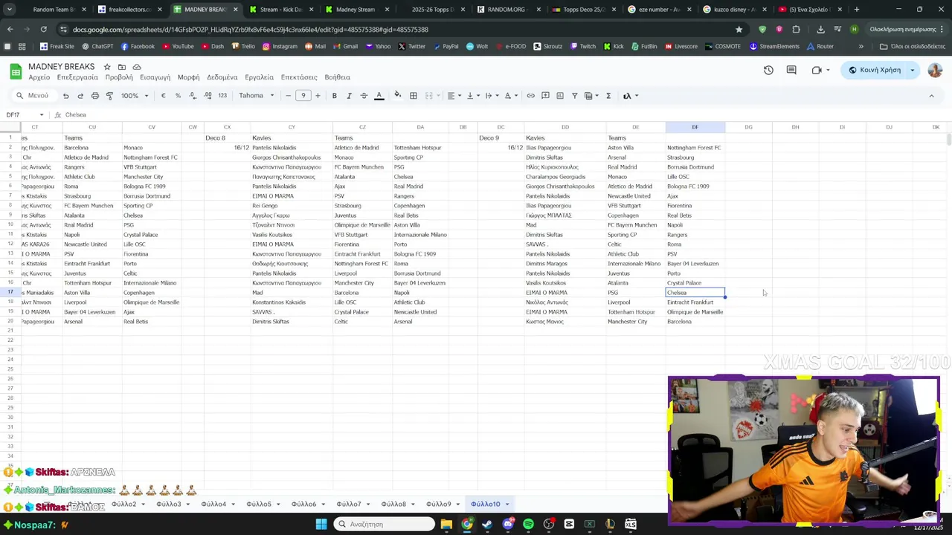This screenshot has width=952, height=535.
Task: Open vertical align dropdown
Action: [x=473, y=96]
